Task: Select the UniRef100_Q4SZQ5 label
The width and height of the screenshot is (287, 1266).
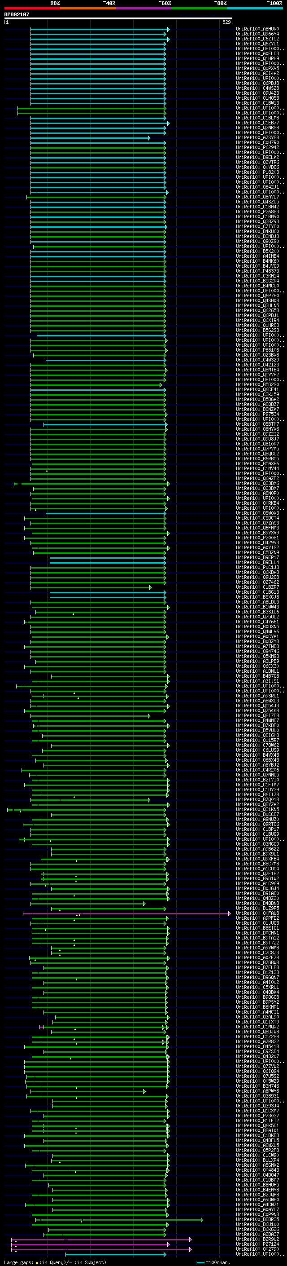Action: click(x=257, y=202)
